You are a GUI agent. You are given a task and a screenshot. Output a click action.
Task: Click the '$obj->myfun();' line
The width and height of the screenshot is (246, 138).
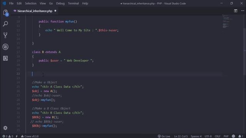tap(43, 100)
